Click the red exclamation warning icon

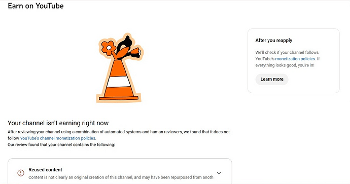click(x=21, y=173)
